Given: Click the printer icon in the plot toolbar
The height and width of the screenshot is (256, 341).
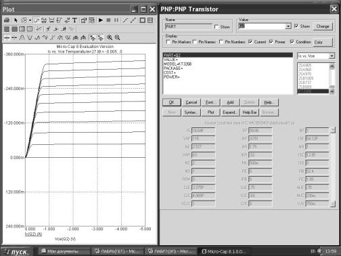Looking at the screenshot, I should click(7, 20).
